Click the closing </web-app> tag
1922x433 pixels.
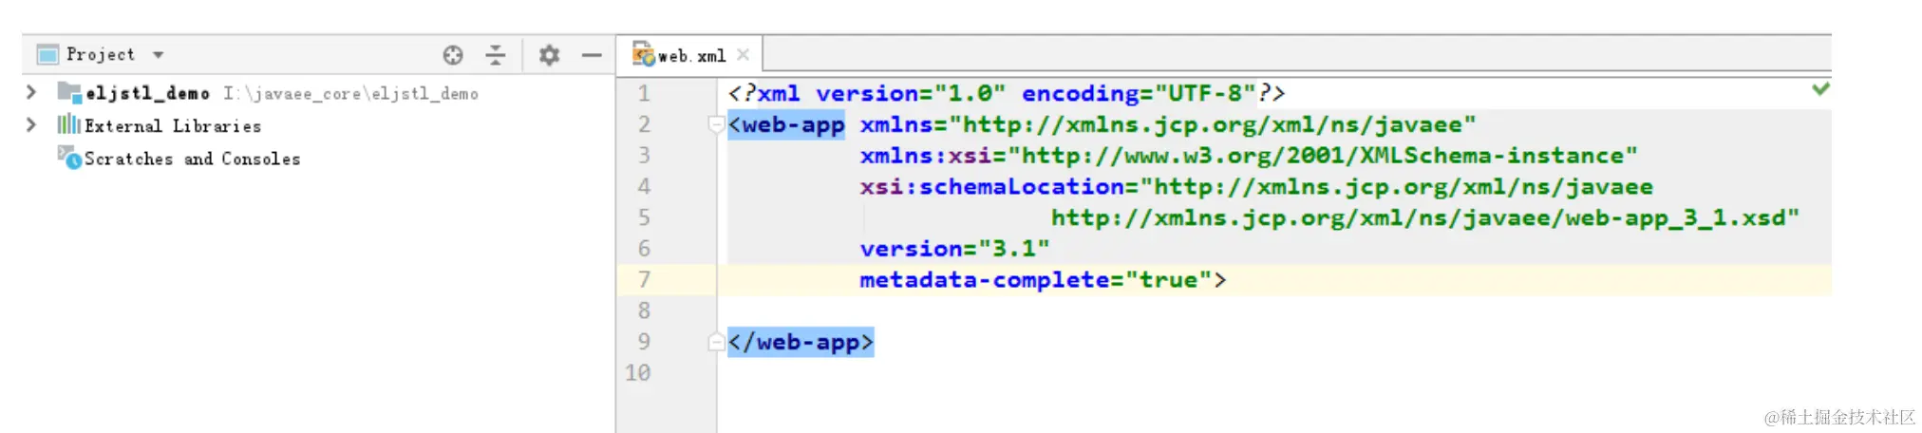(x=801, y=342)
